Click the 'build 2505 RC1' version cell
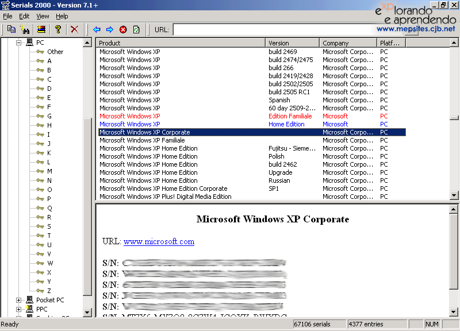 (289, 92)
